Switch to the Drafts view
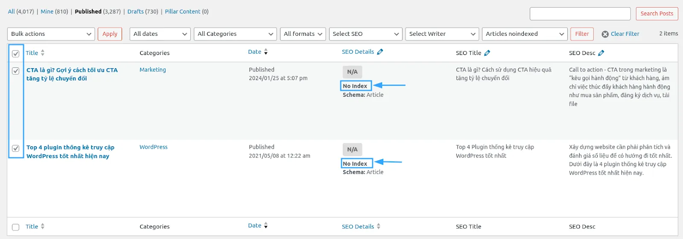The height and width of the screenshot is (239, 683). point(135,12)
